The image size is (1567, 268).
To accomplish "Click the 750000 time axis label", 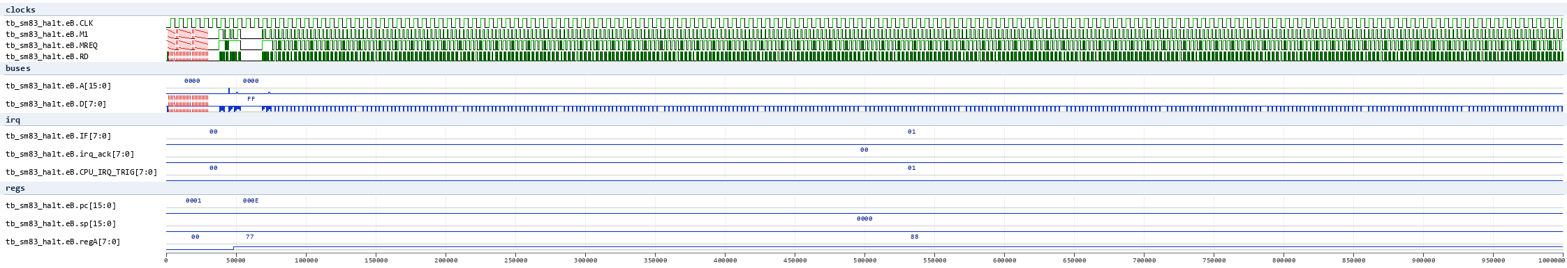I will [x=1214, y=260].
